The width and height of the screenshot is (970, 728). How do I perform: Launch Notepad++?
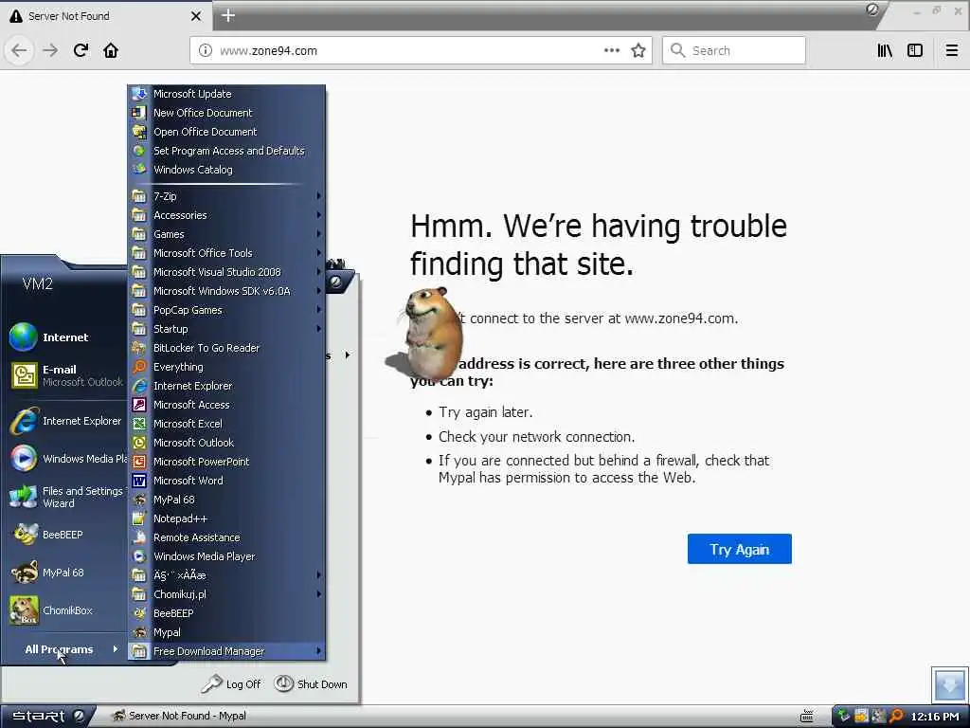(226, 519)
